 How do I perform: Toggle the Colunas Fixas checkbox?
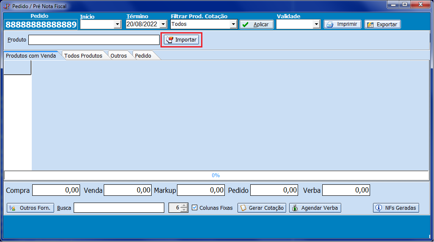point(195,208)
